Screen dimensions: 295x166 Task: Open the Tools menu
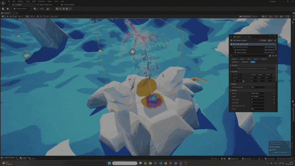(28, 1)
